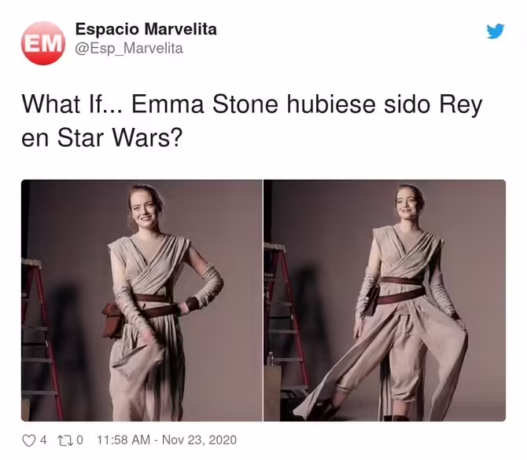Viewport: 527px width, 460px height.
Task: Click the "en Star Wars?" text line
Action: (x=101, y=137)
